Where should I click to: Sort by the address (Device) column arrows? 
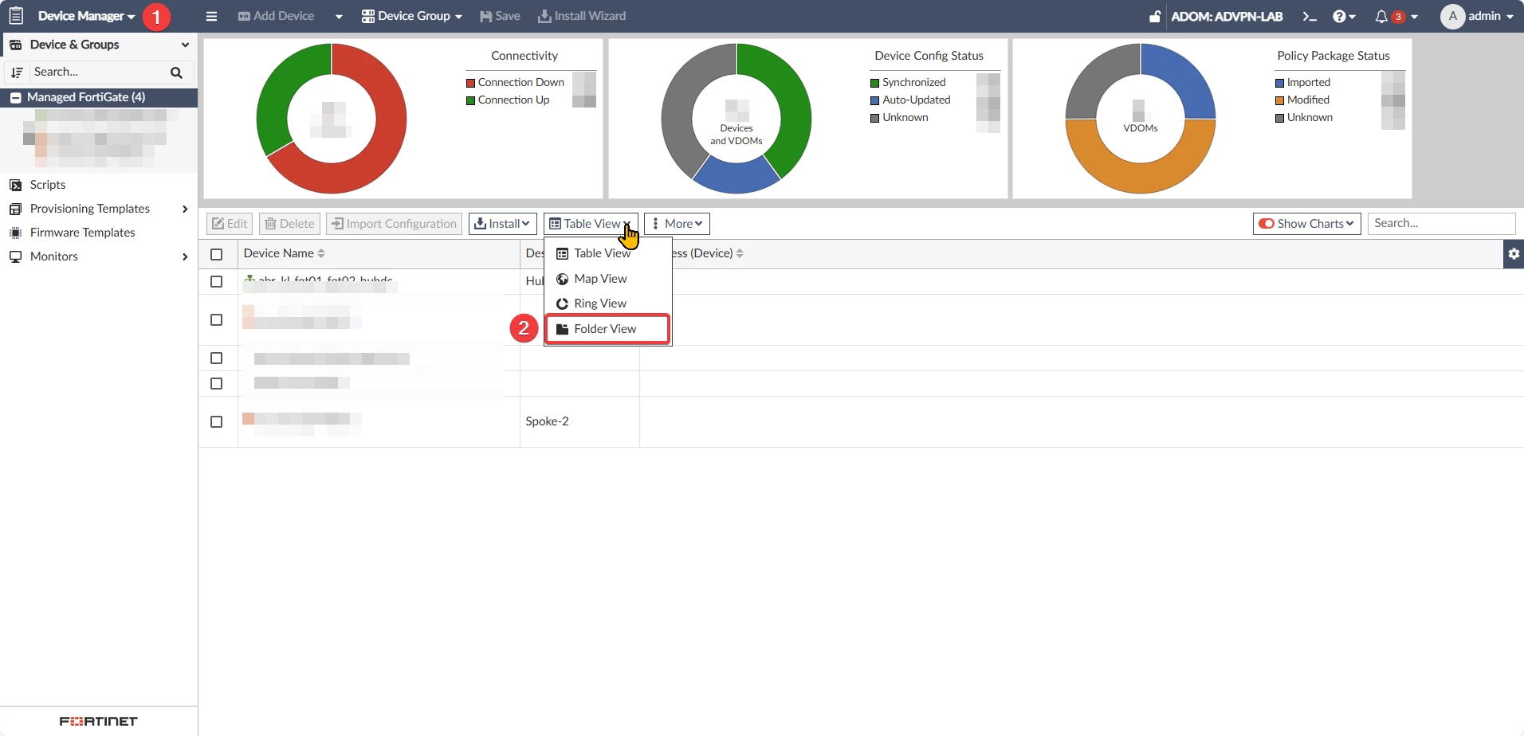pyautogui.click(x=740, y=253)
